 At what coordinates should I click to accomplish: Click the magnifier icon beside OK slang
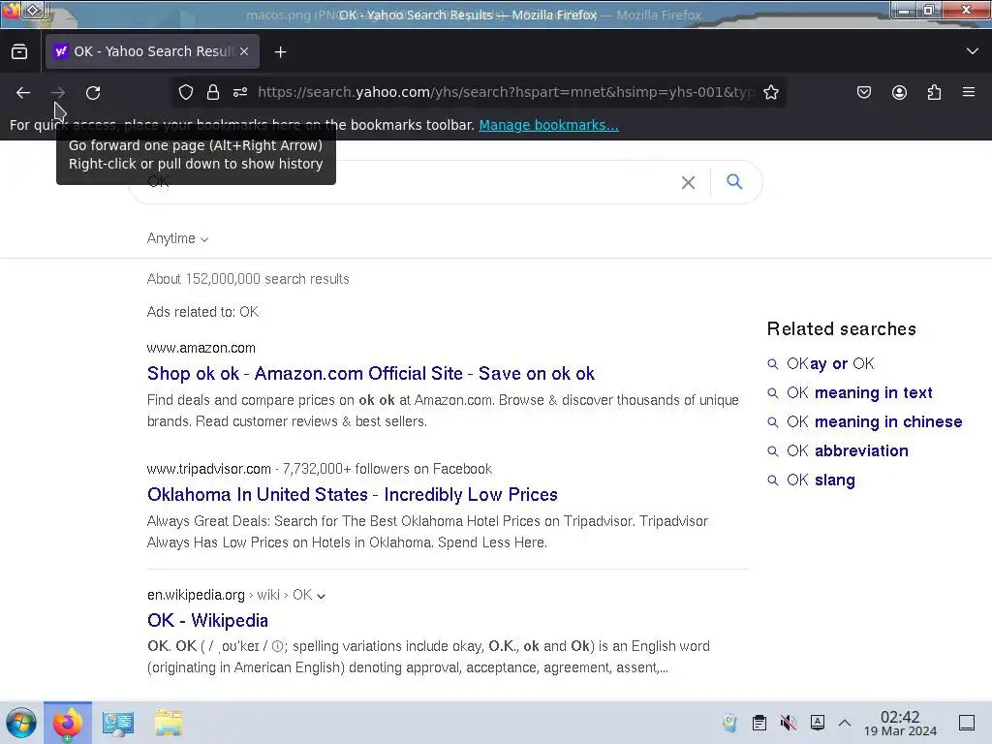pyautogui.click(x=772, y=480)
